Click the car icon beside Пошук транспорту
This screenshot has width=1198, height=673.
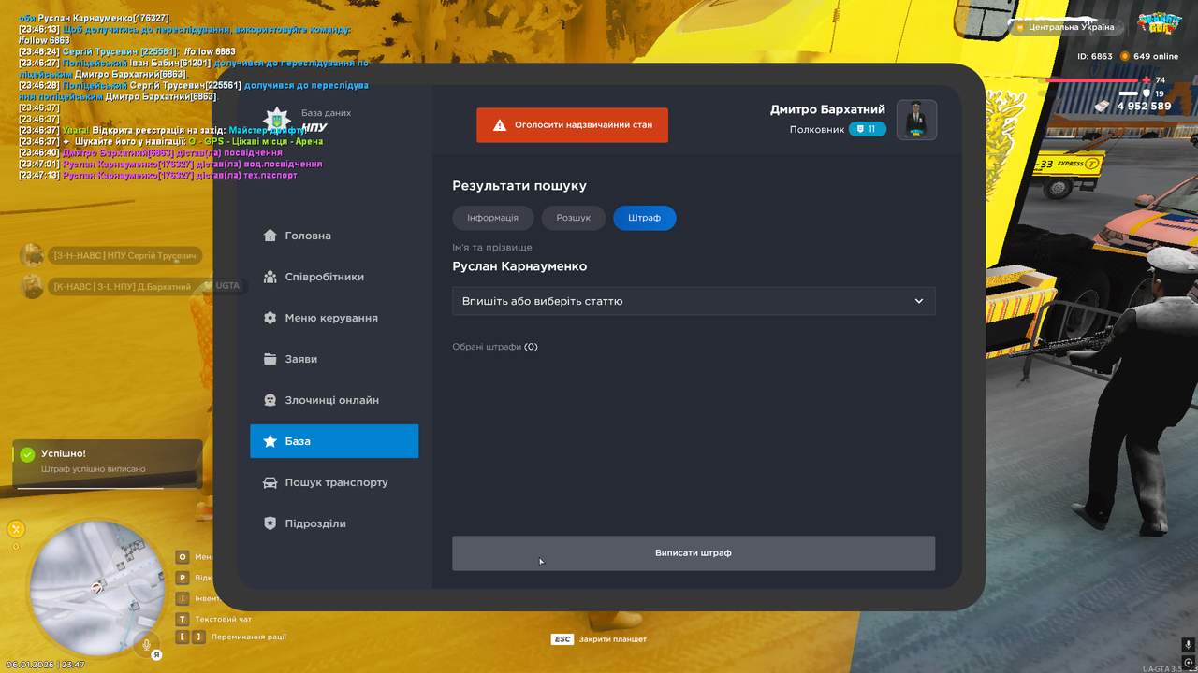click(x=270, y=482)
